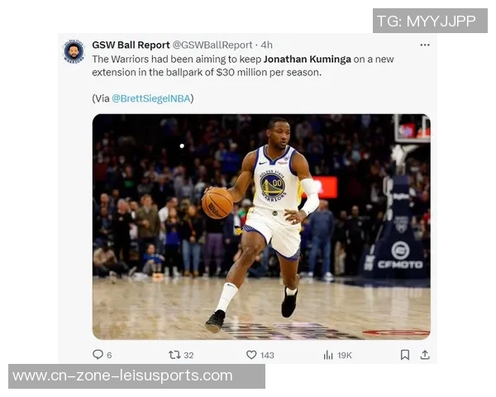Retweet the post via repost icon
The height and width of the screenshot is (397, 496).
174,355
